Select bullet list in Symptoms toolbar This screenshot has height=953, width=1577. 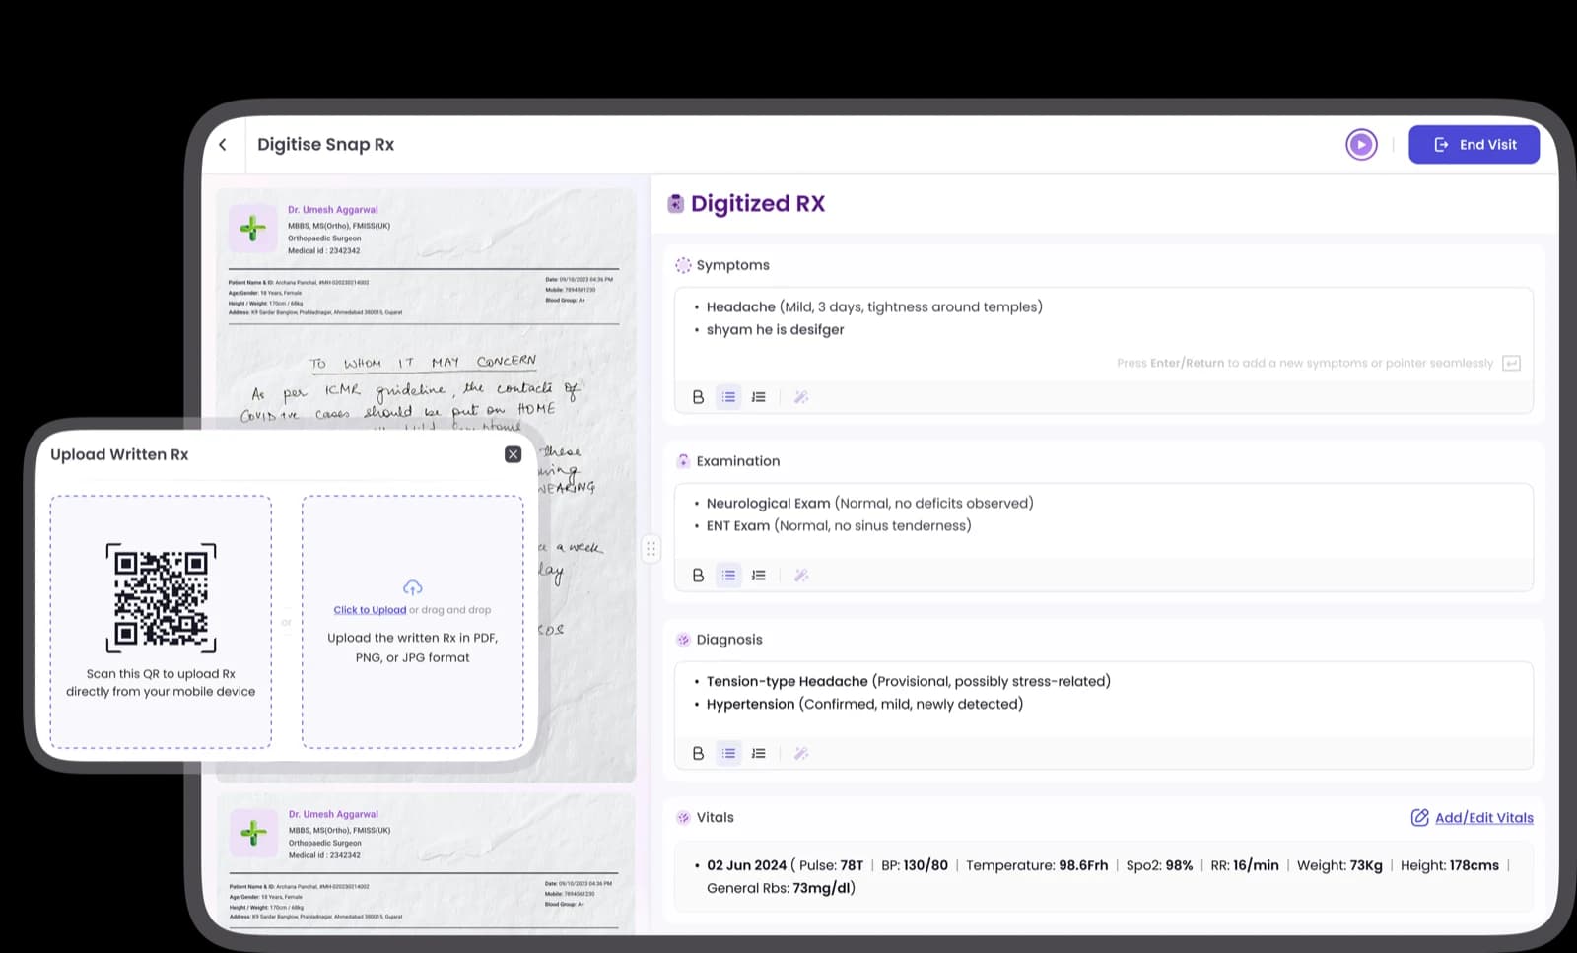click(728, 397)
